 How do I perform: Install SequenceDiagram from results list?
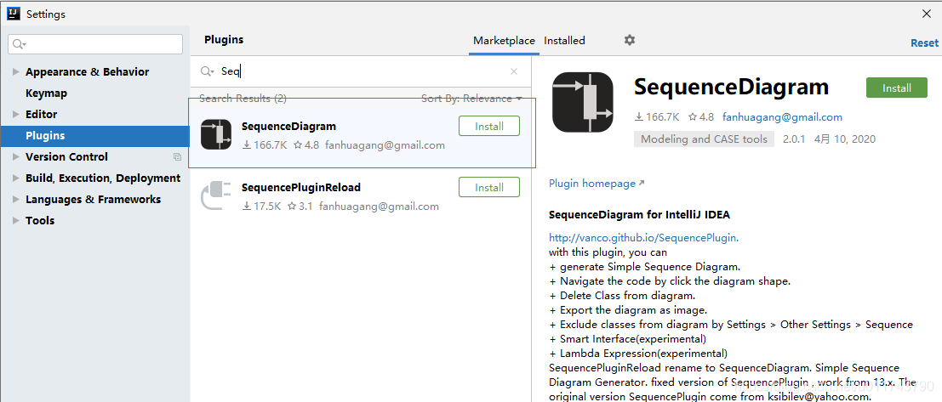click(489, 127)
